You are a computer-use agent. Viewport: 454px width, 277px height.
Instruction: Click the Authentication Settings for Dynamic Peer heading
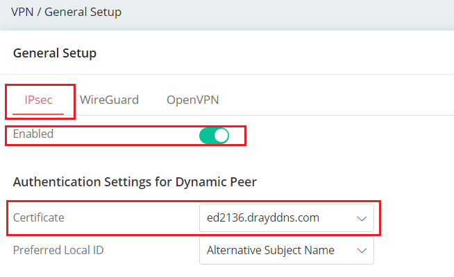click(x=135, y=183)
